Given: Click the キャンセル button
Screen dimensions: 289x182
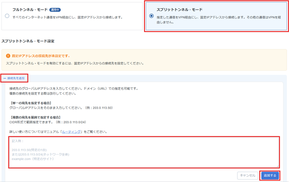Looking at the screenshot, I should click(248, 175).
